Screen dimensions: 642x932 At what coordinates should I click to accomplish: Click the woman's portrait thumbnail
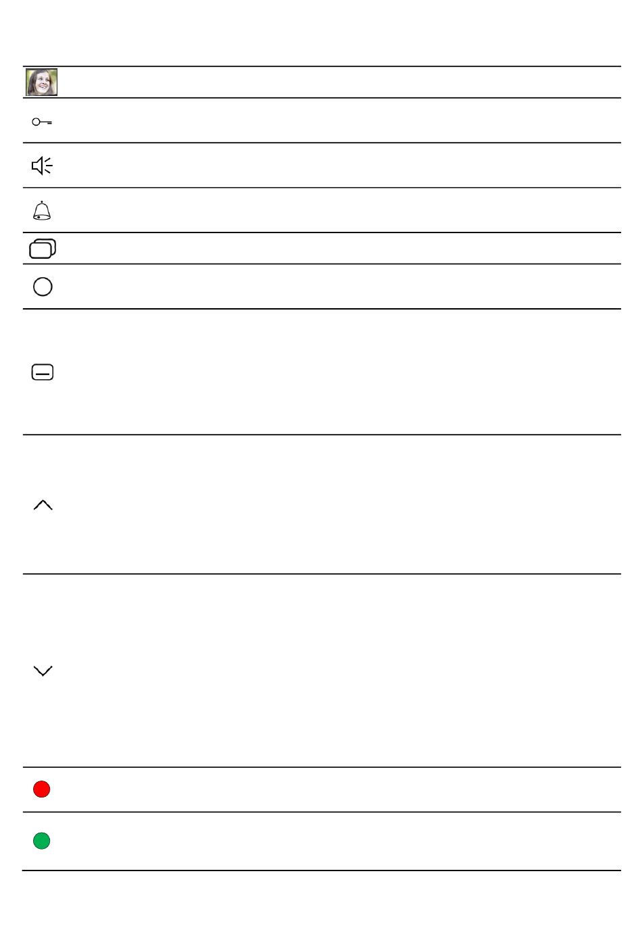pos(41,82)
